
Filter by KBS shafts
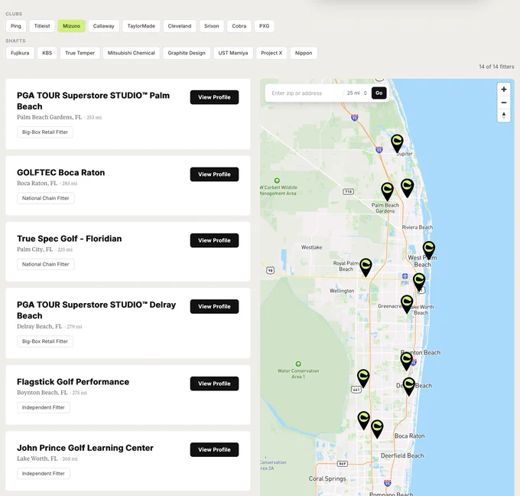coord(47,53)
